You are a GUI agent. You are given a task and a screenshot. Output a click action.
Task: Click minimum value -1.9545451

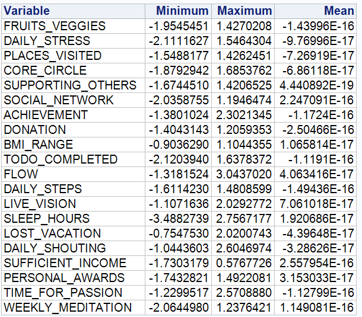click(x=178, y=26)
